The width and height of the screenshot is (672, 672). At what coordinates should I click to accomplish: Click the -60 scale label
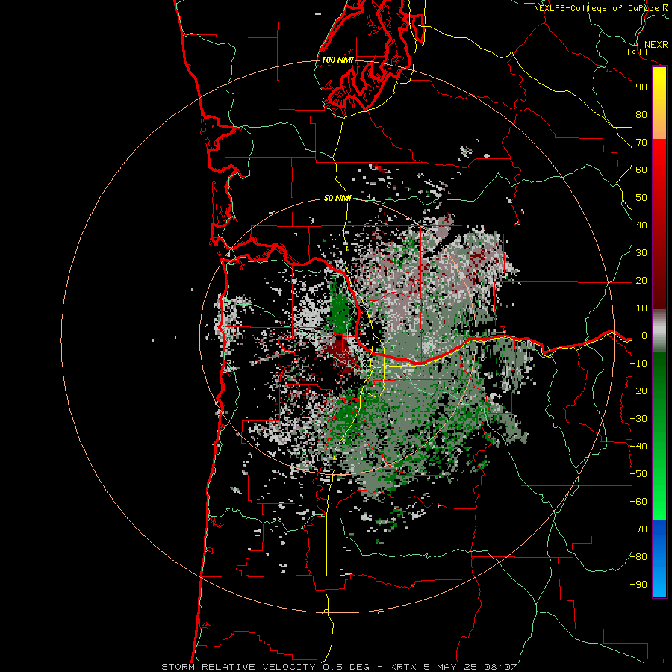point(638,502)
